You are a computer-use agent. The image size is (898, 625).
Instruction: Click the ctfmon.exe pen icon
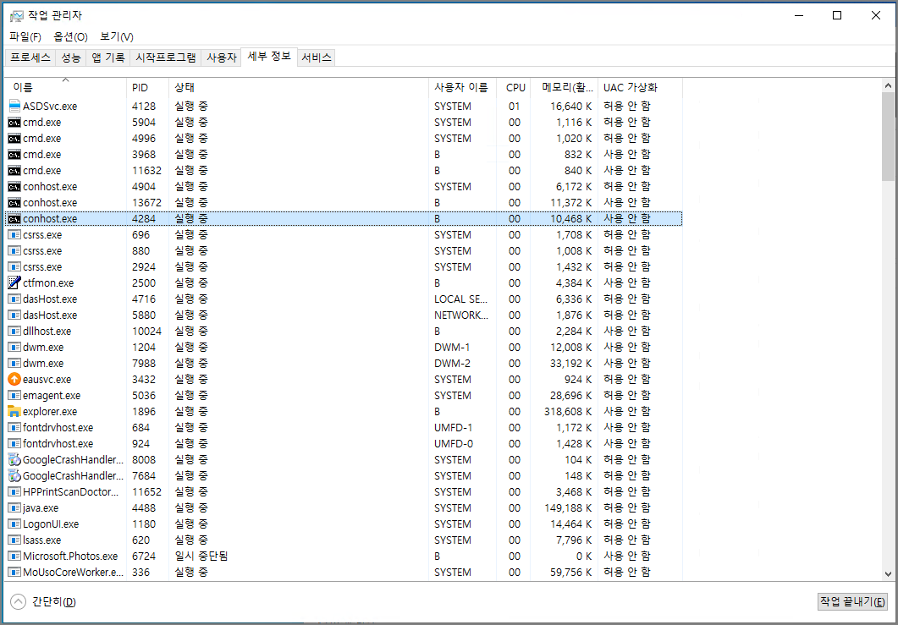[14, 282]
